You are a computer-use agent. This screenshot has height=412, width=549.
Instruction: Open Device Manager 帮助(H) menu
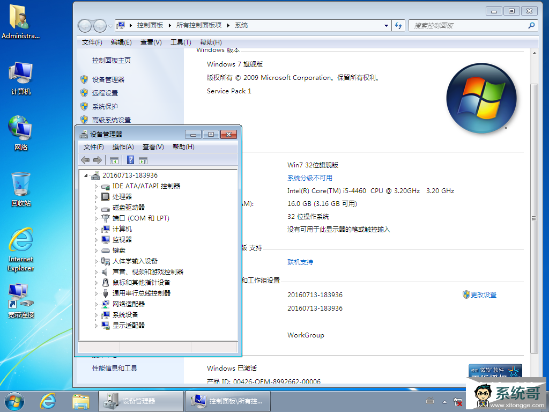click(183, 147)
